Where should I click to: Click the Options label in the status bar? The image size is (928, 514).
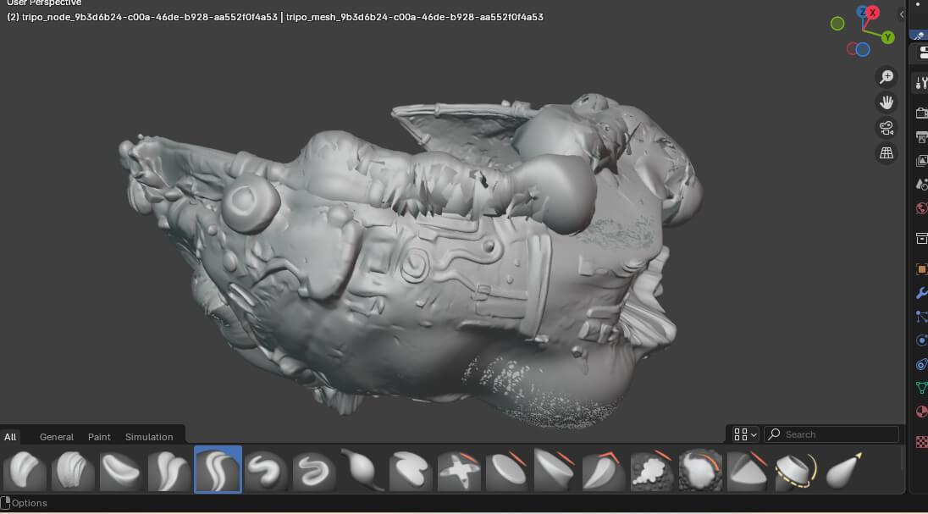click(29, 503)
